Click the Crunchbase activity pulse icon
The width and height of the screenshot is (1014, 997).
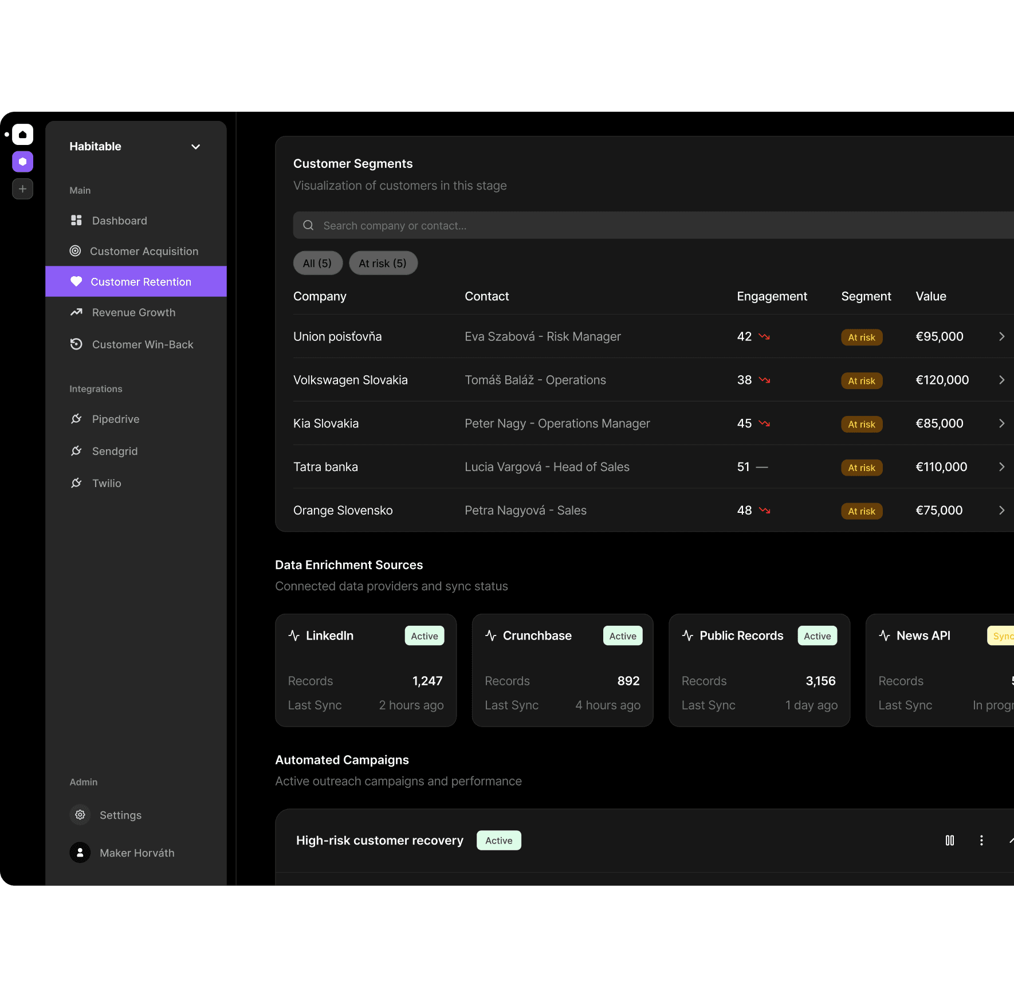[491, 635]
